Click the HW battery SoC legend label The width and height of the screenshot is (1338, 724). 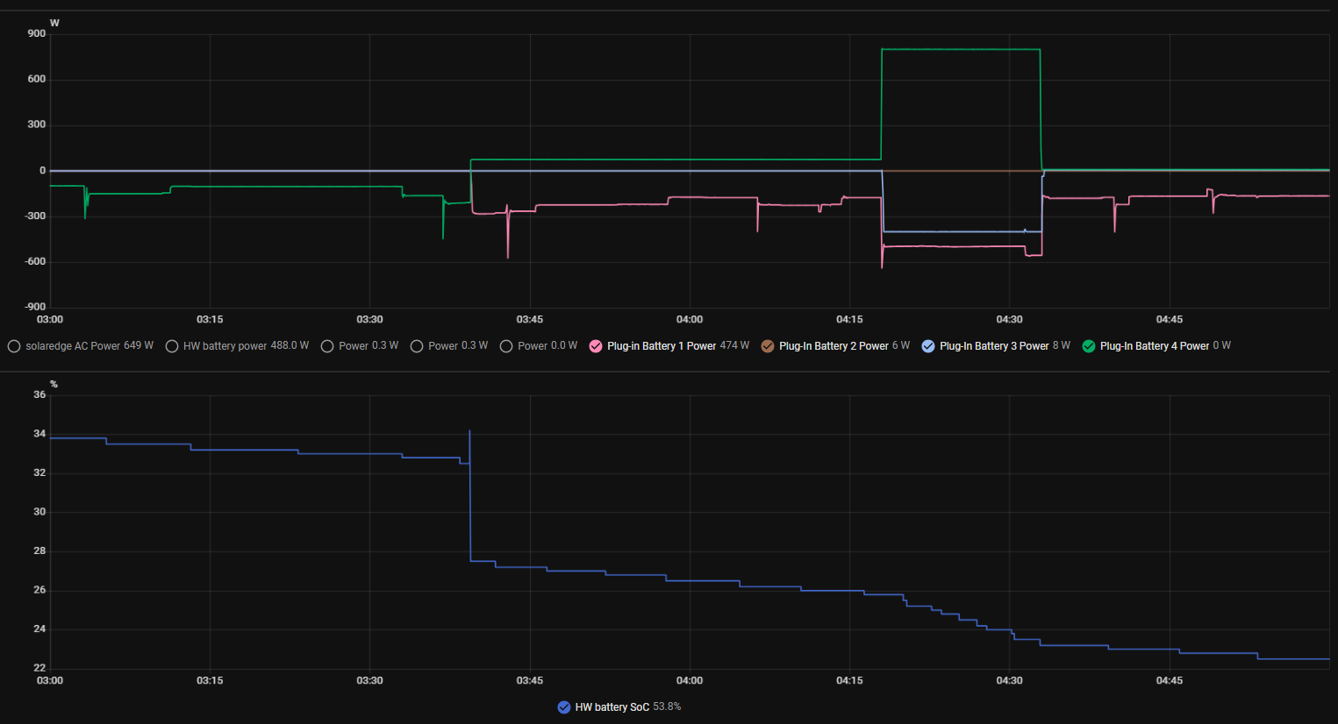coord(612,707)
